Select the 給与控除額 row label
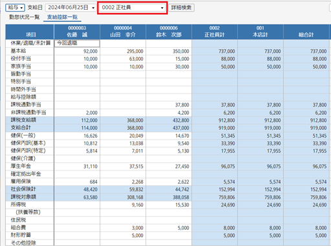This screenshot has height=246, width=331. [x=23, y=97]
